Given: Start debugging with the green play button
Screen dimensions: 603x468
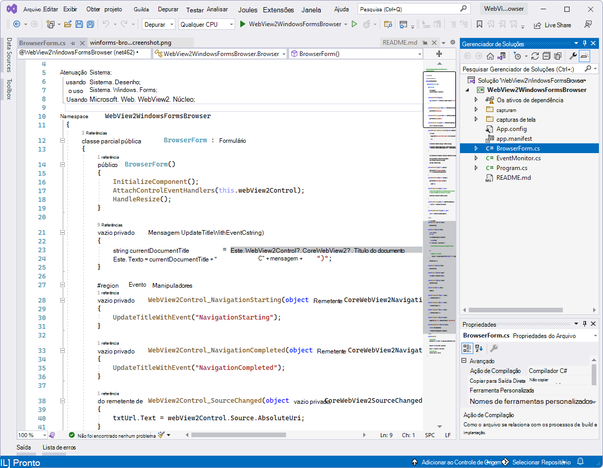Looking at the screenshot, I should pos(354,24).
